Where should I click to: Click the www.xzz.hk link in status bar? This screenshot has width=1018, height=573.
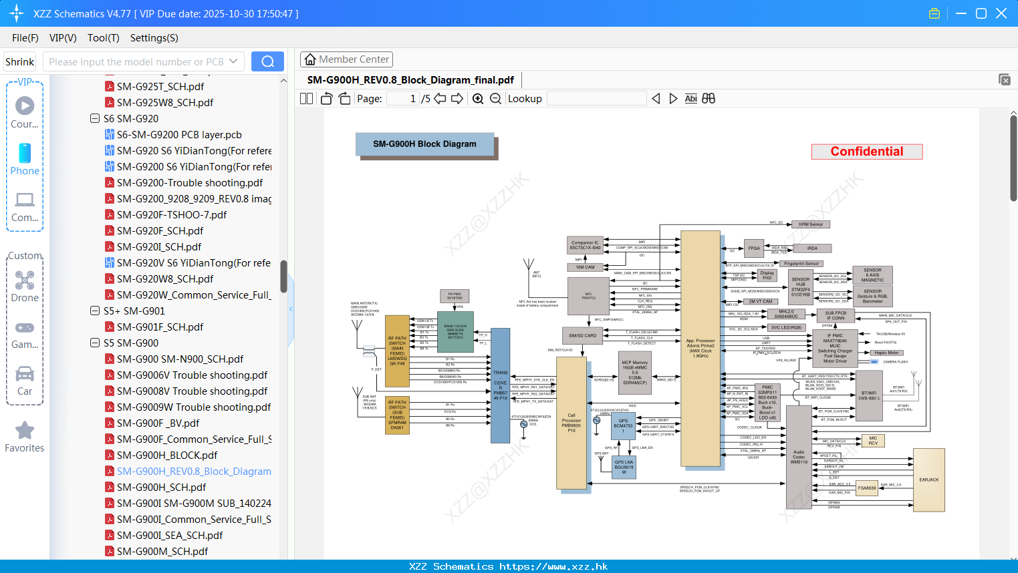(553, 566)
